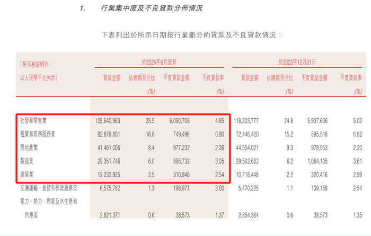The height and width of the screenshot is (236, 371).
Task: Click the percentage value 25.5
Action: click(x=150, y=121)
